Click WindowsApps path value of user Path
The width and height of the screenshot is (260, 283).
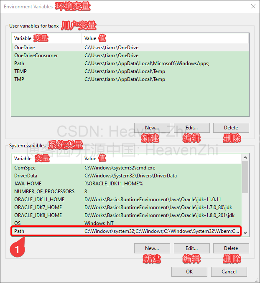[147, 63]
